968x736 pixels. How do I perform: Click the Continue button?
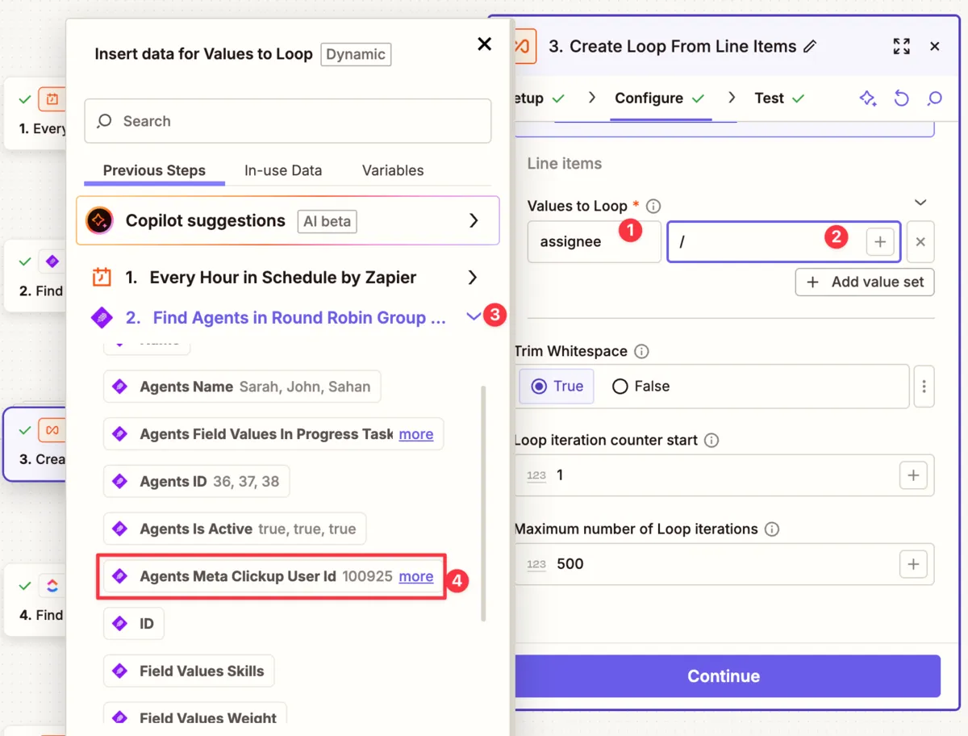tap(724, 676)
